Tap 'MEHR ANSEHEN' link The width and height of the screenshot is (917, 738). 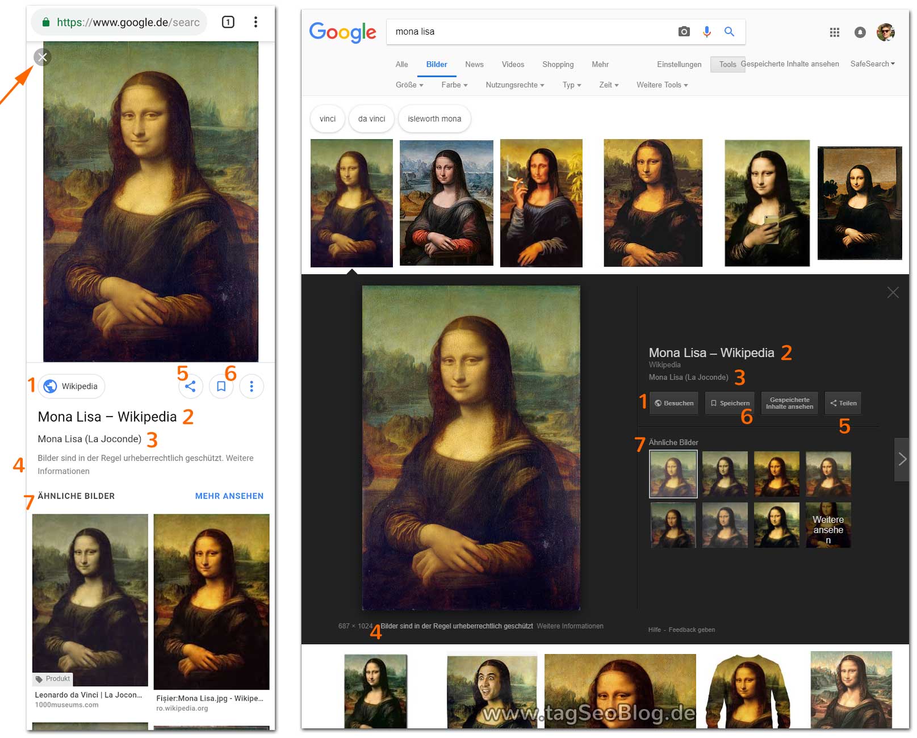[x=229, y=496]
